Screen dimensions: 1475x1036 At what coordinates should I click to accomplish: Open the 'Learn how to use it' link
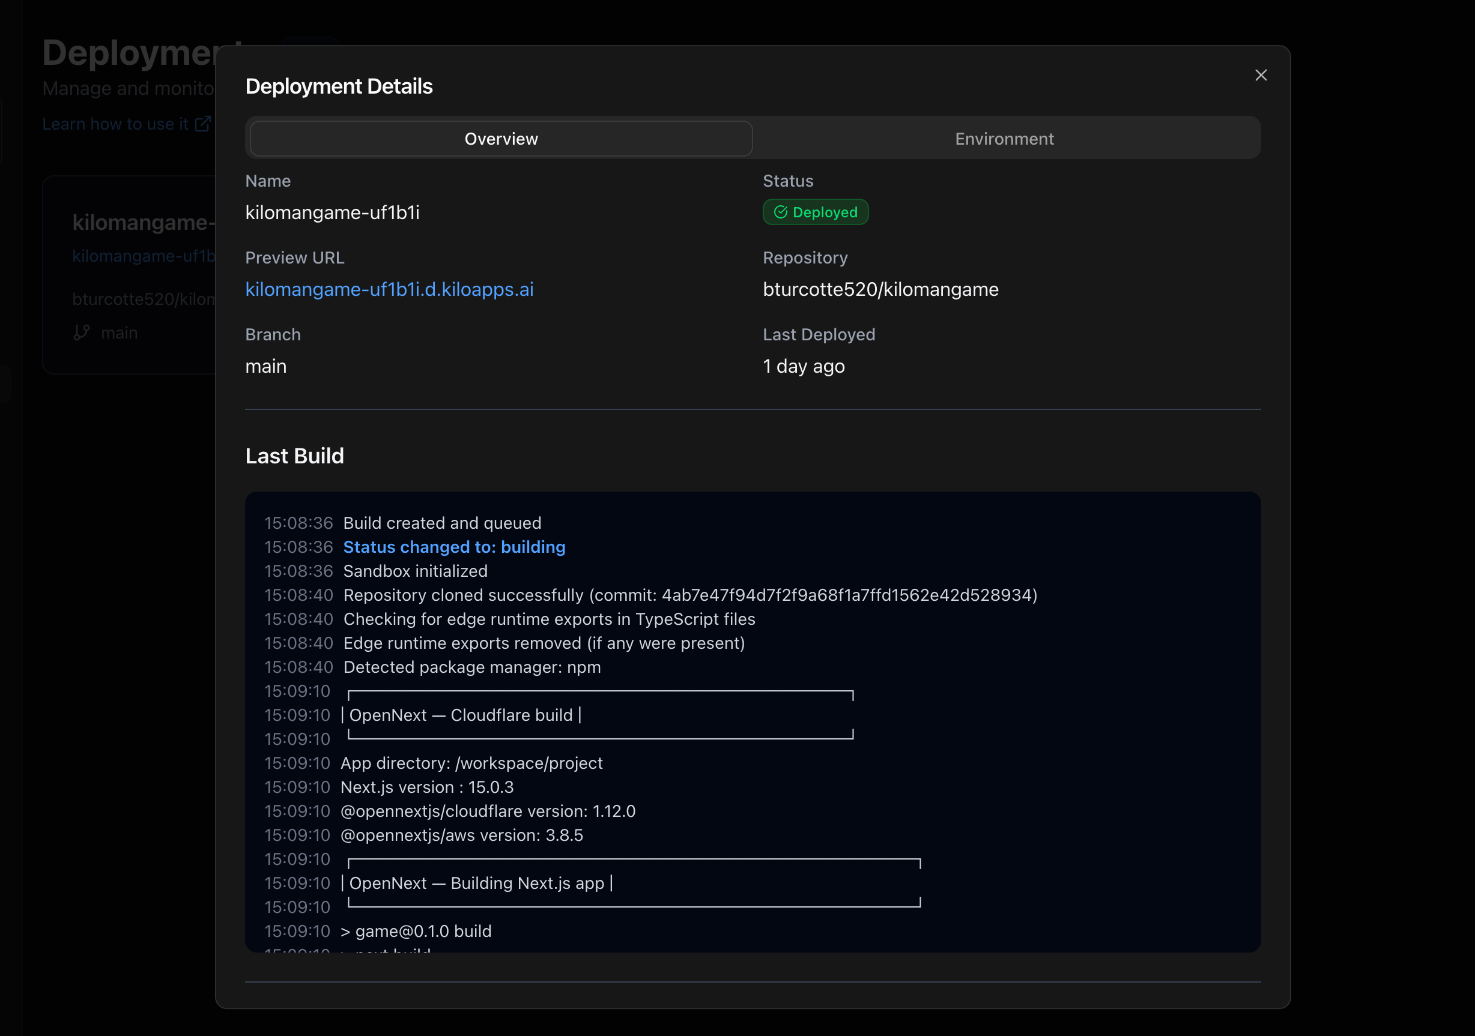click(115, 124)
